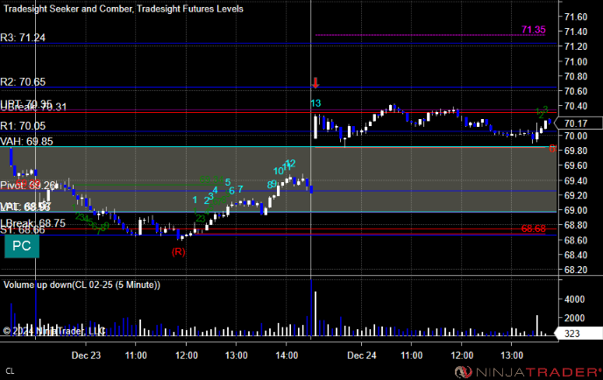This screenshot has height=380, width=603.
Task: Click the 11:00 label following Dec 23
Action: point(136,355)
